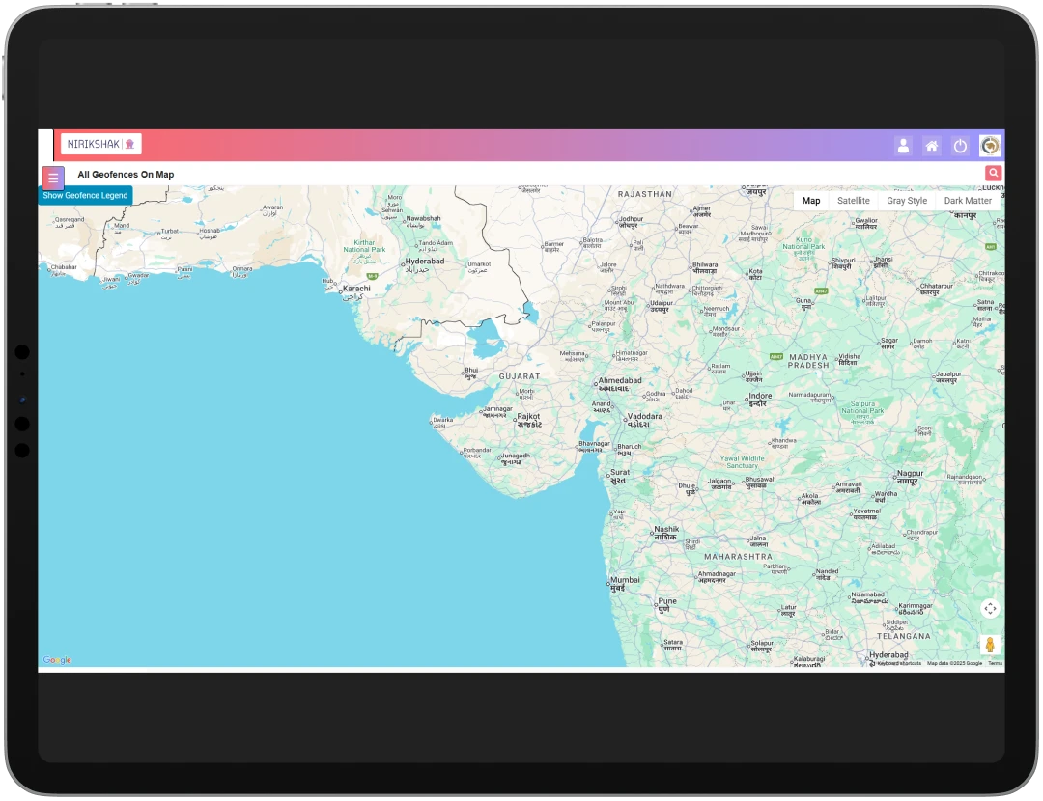The height and width of the screenshot is (801, 1043).
Task: Click the map recenter location icon
Action: (x=991, y=608)
